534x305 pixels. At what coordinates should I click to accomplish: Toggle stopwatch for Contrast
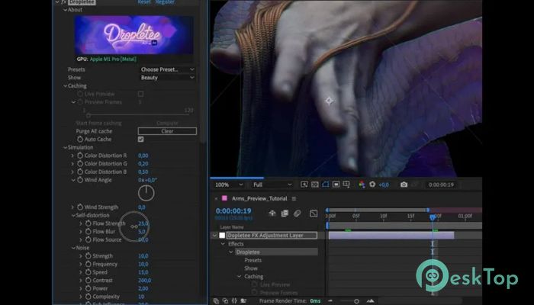(88, 280)
